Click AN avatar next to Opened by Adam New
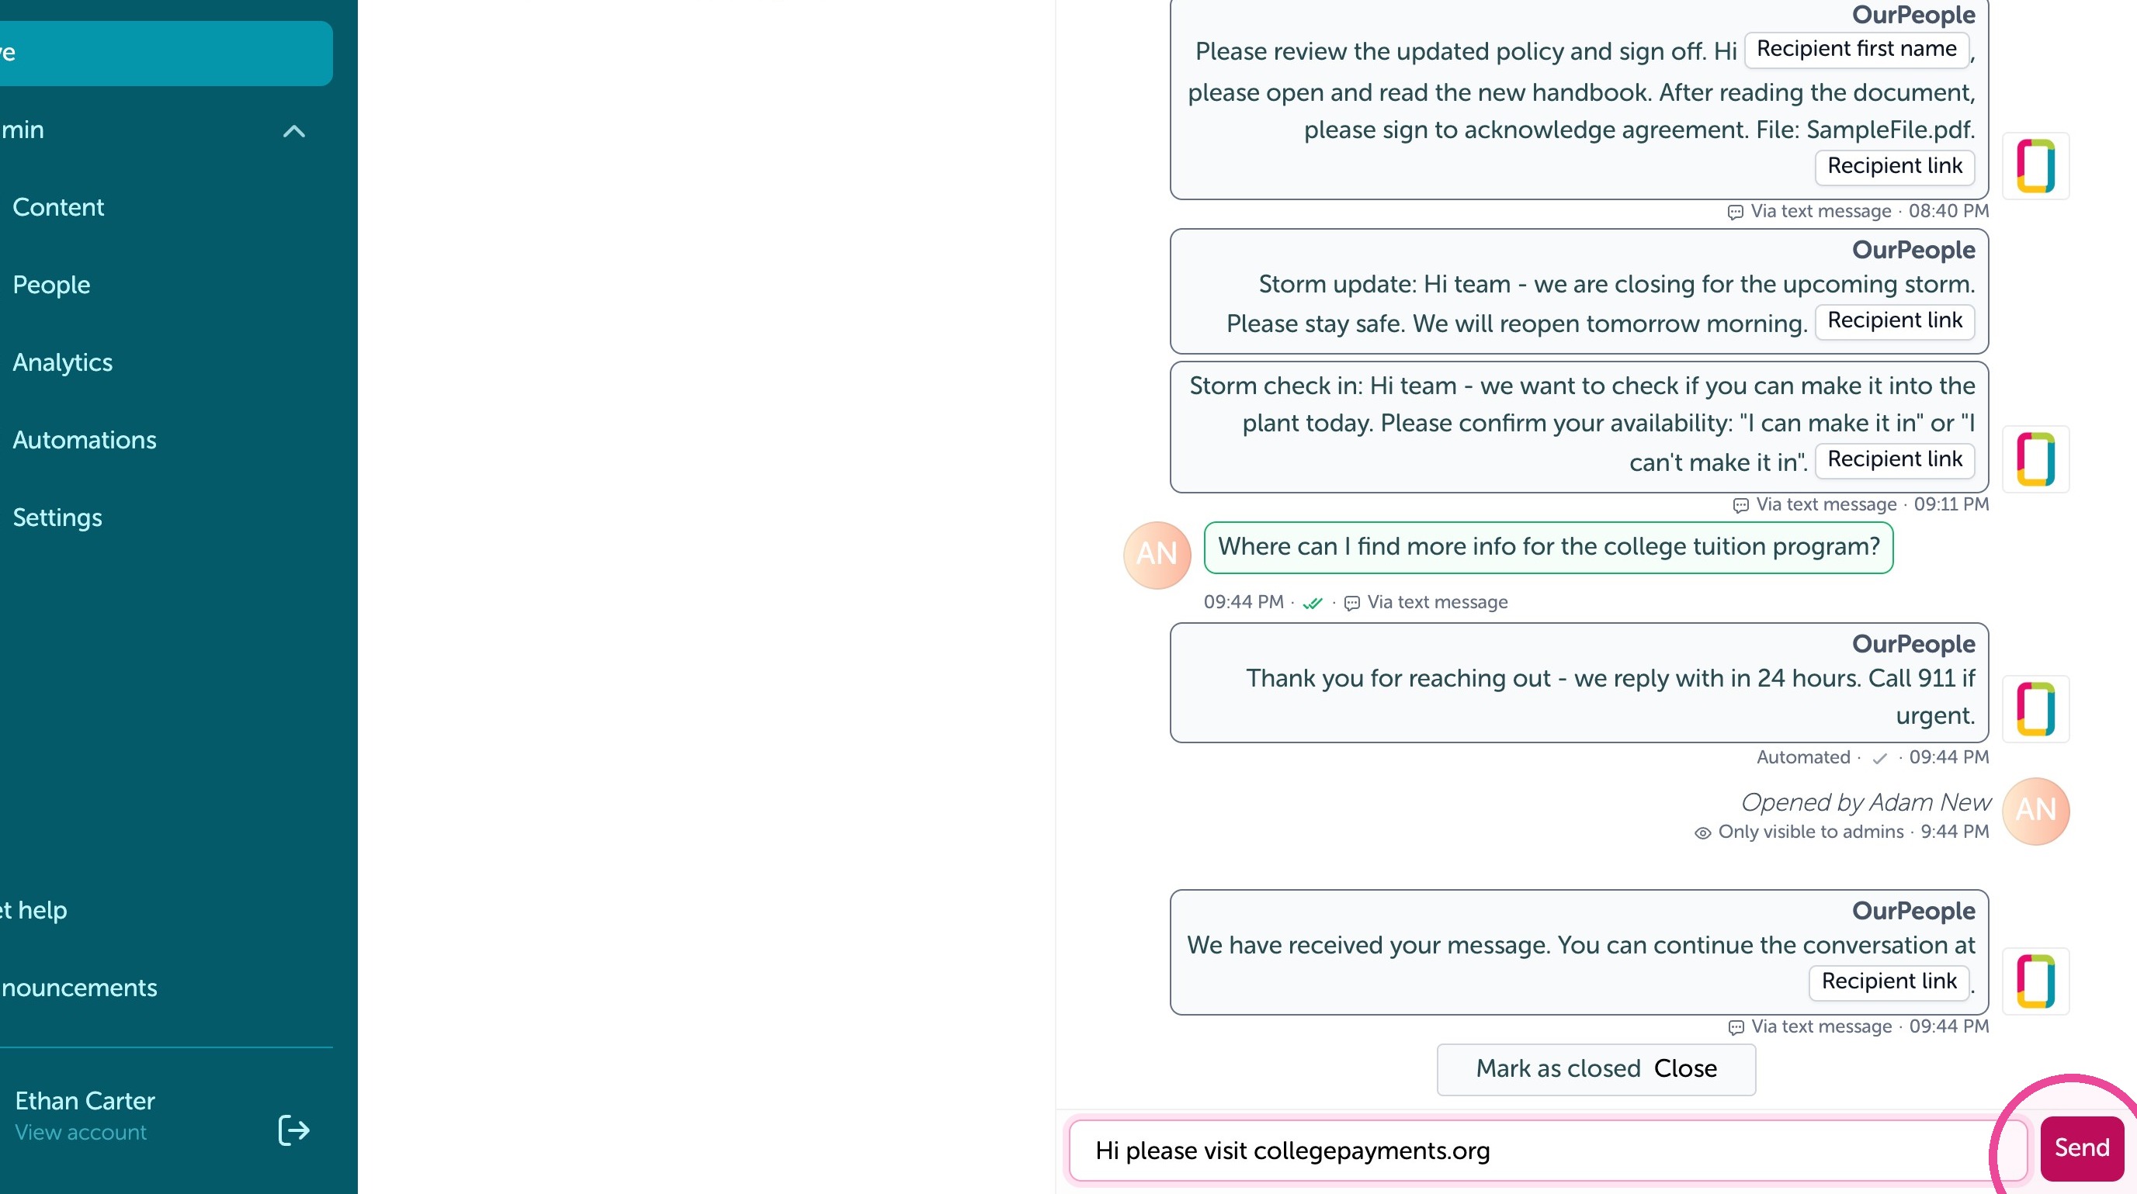Screen dimensions: 2137x1194 [x=2035, y=811]
